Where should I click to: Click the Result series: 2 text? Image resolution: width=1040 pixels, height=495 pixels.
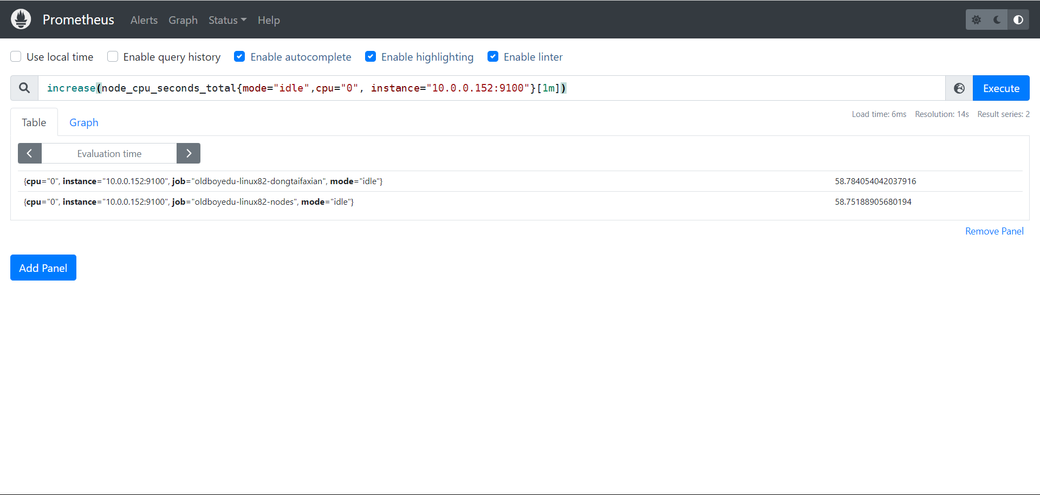1004,114
